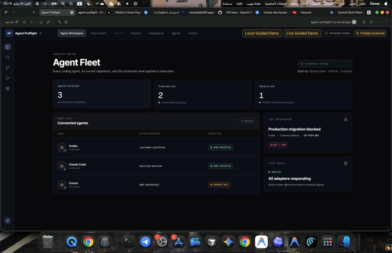This screenshot has width=392, height=253.
Task: Click the AP logo badge
Action: [9, 33]
